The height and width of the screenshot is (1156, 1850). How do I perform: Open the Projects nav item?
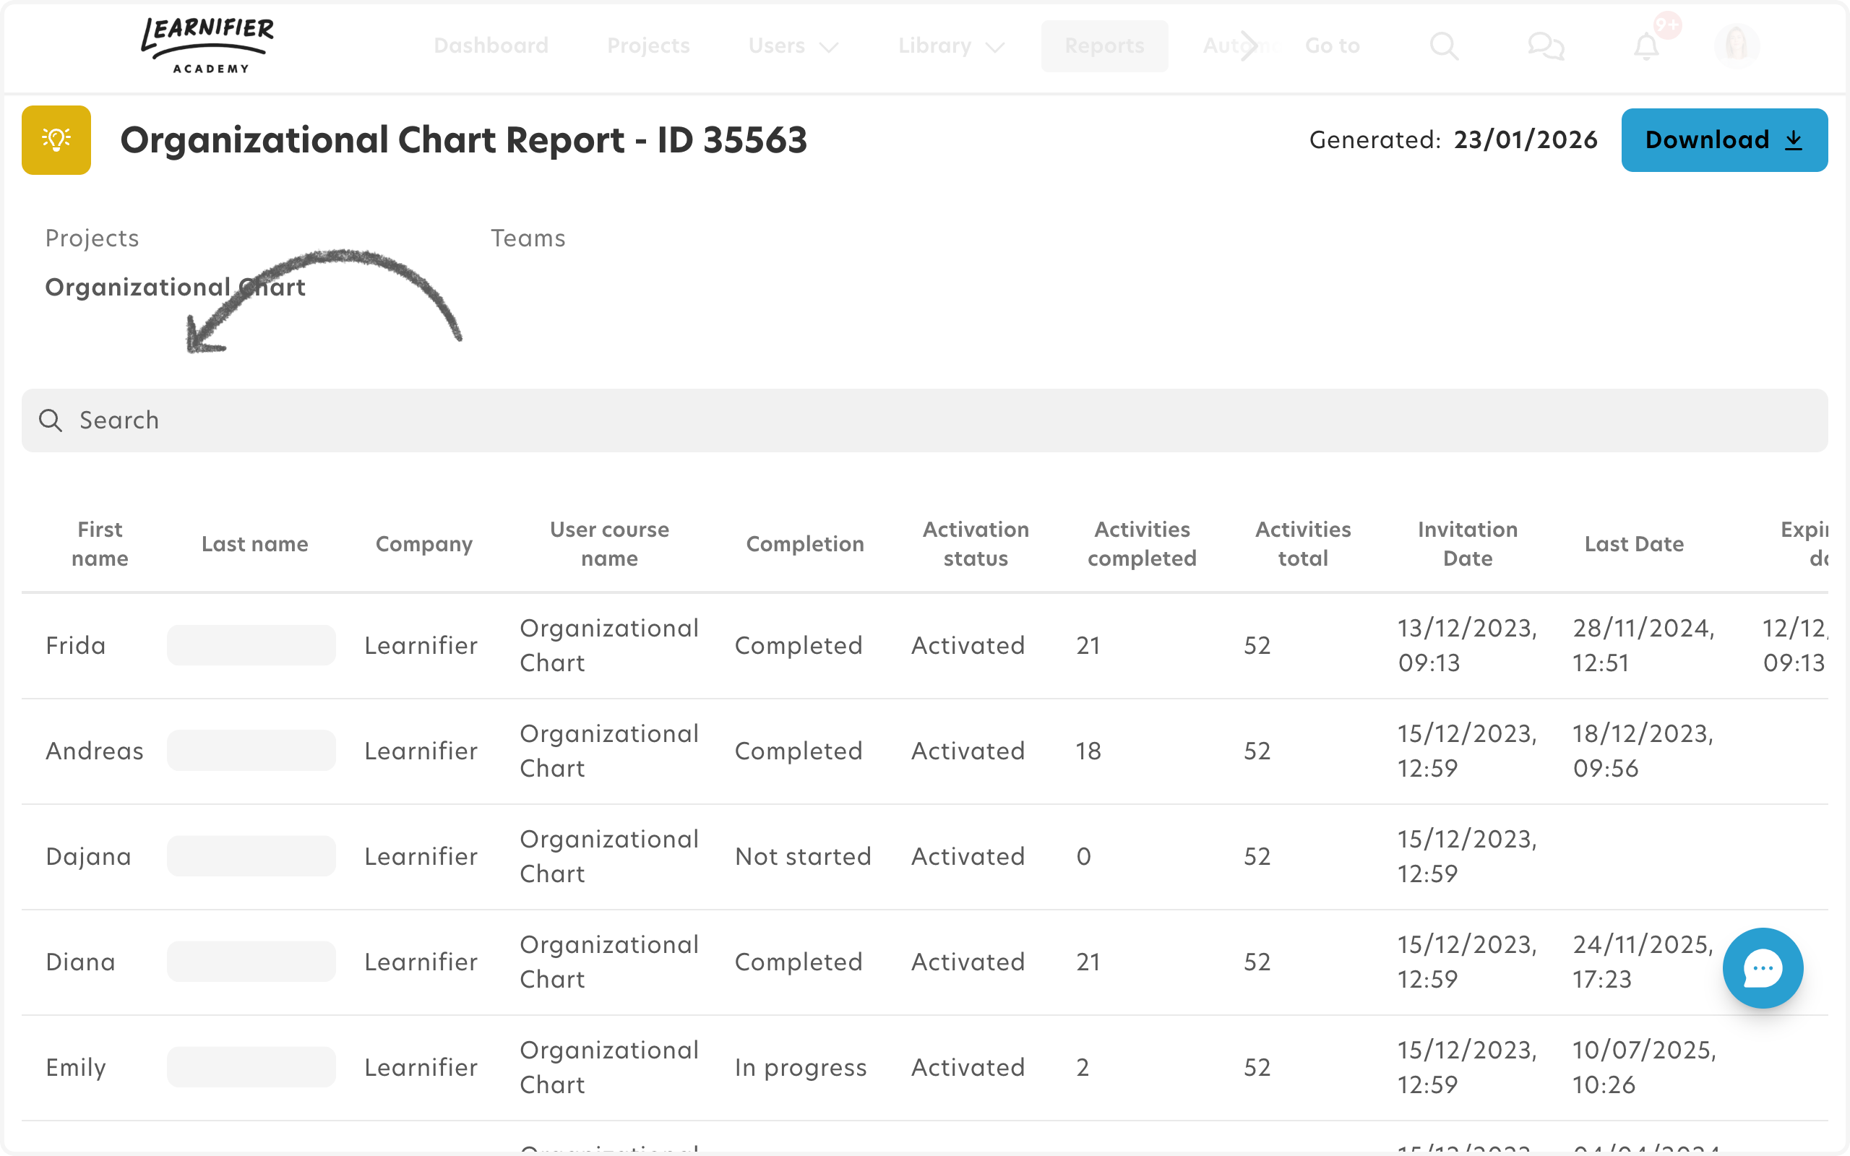(648, 46)
